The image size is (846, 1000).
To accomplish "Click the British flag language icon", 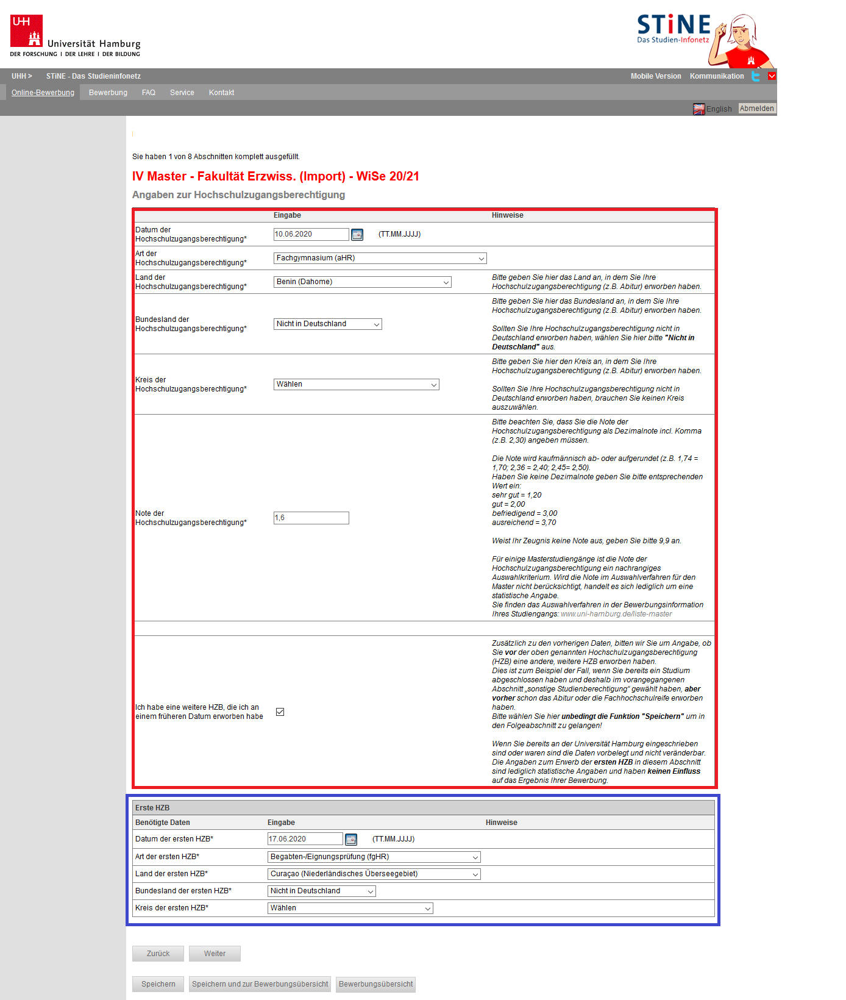I will click(698, 109).
